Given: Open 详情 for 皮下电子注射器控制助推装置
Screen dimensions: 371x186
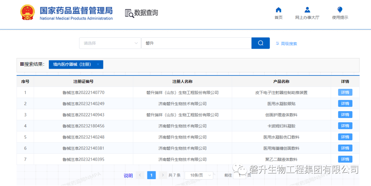Looking at the screenshot, I should pos(345,92).
